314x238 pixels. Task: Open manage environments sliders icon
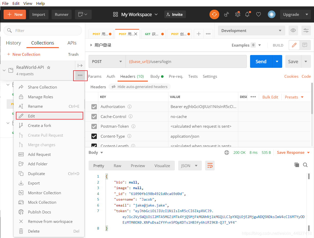306,30
